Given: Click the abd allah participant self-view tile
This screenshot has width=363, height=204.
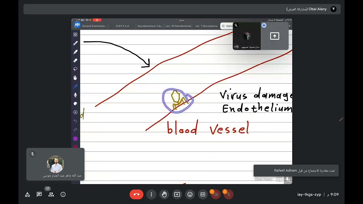Looking at the screenshot, I should tap(55, 164).
